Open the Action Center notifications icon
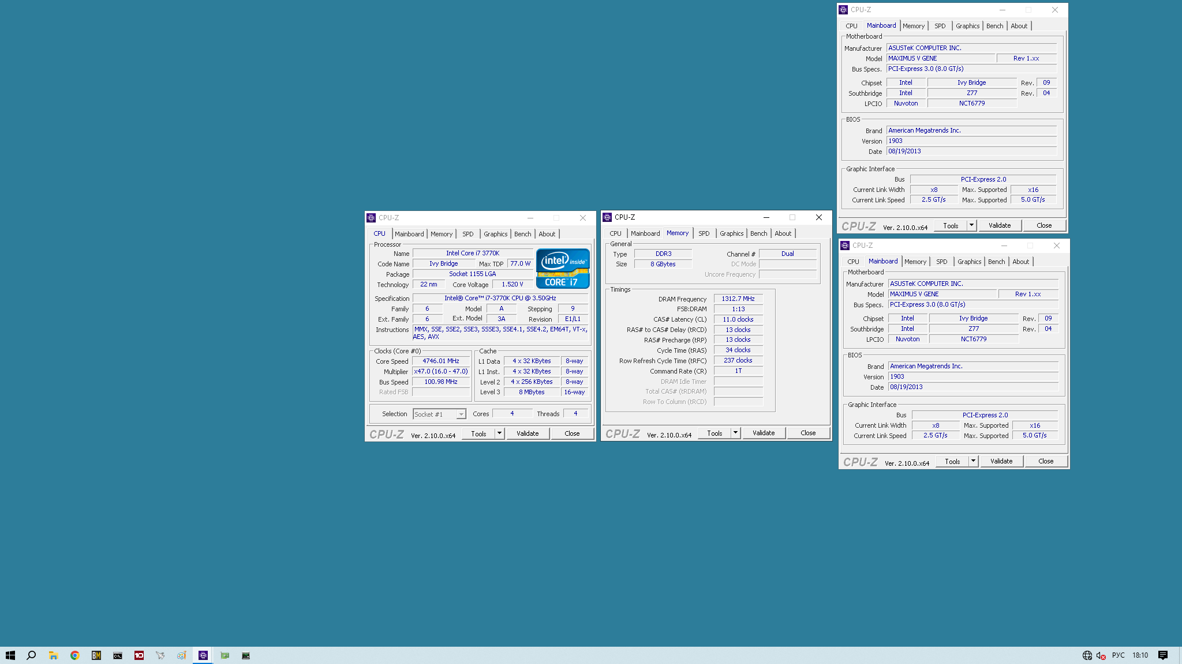 [1163, 655]
